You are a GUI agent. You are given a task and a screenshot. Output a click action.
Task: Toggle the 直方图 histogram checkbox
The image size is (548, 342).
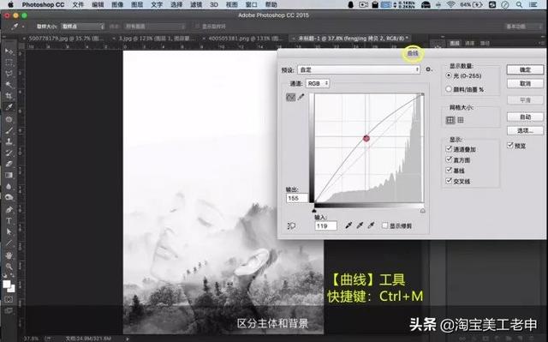(450, 159)
